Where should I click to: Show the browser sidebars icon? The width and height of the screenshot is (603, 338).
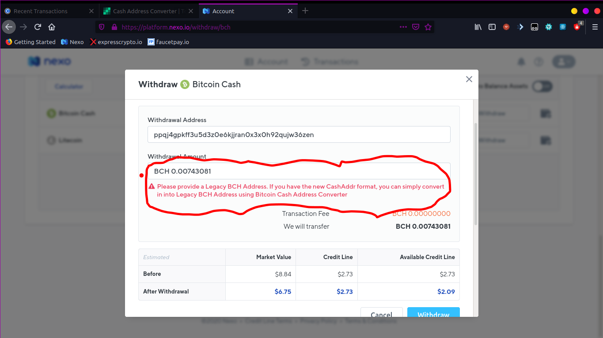(492, 27)
